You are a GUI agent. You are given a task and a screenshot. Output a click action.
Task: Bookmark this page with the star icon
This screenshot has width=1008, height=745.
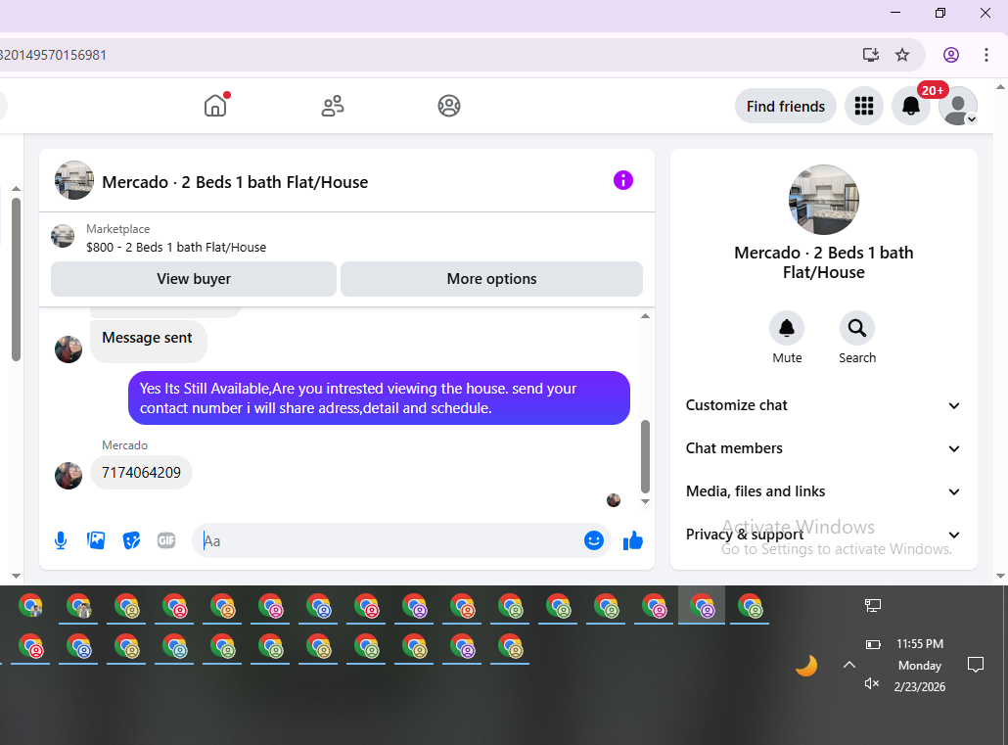902,55
